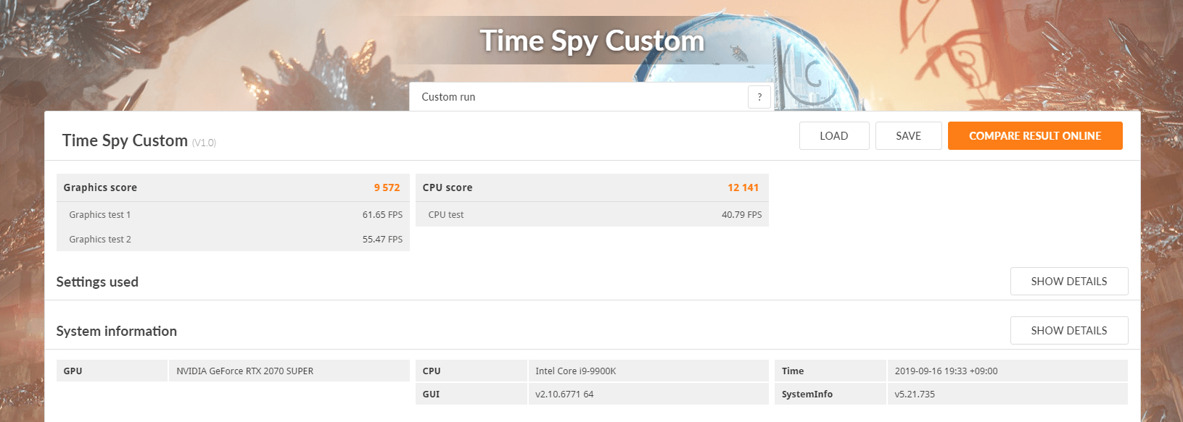Expand System information details
Viewport: 1183px width, 422px height.
pyautogui.click(x=1068, y=331)
